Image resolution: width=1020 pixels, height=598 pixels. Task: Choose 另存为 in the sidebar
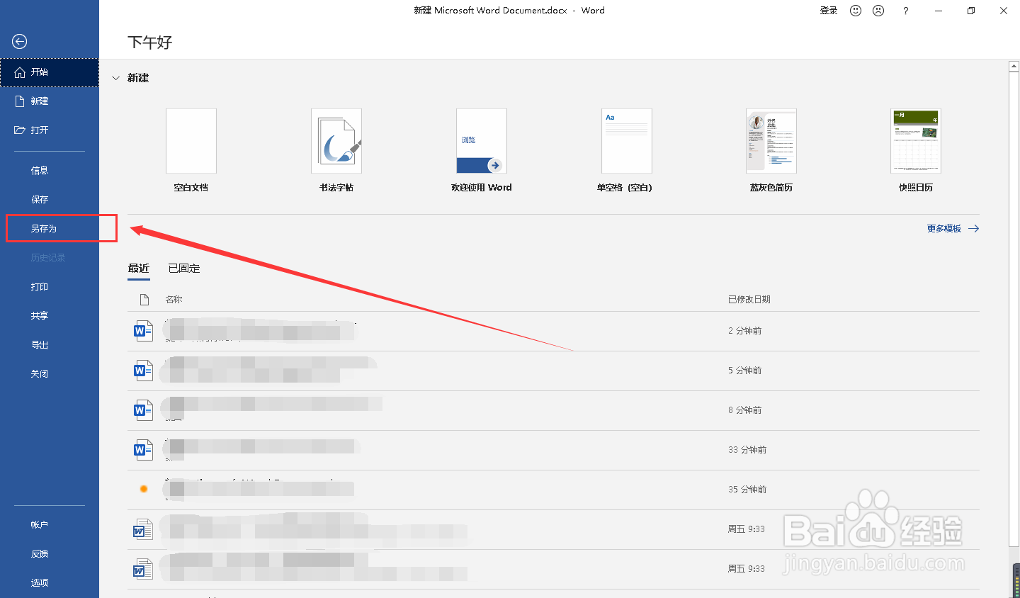coord(50,229)
